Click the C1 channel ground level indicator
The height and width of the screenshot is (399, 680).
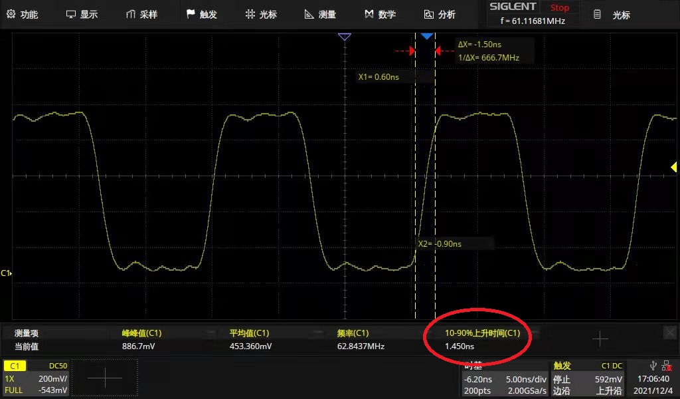coord(7,273)
